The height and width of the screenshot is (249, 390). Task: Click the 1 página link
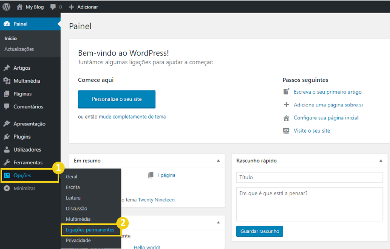point(166,175)
